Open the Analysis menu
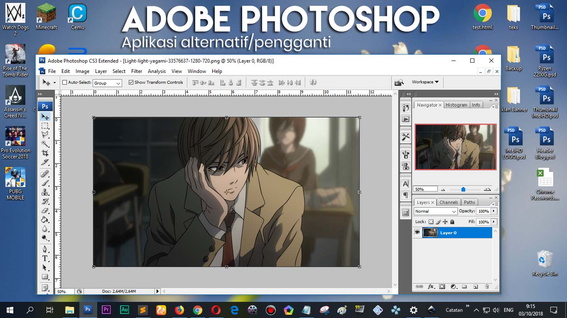Image resolution: width=567 pixels, height=318 pixels. click(157, 71)
